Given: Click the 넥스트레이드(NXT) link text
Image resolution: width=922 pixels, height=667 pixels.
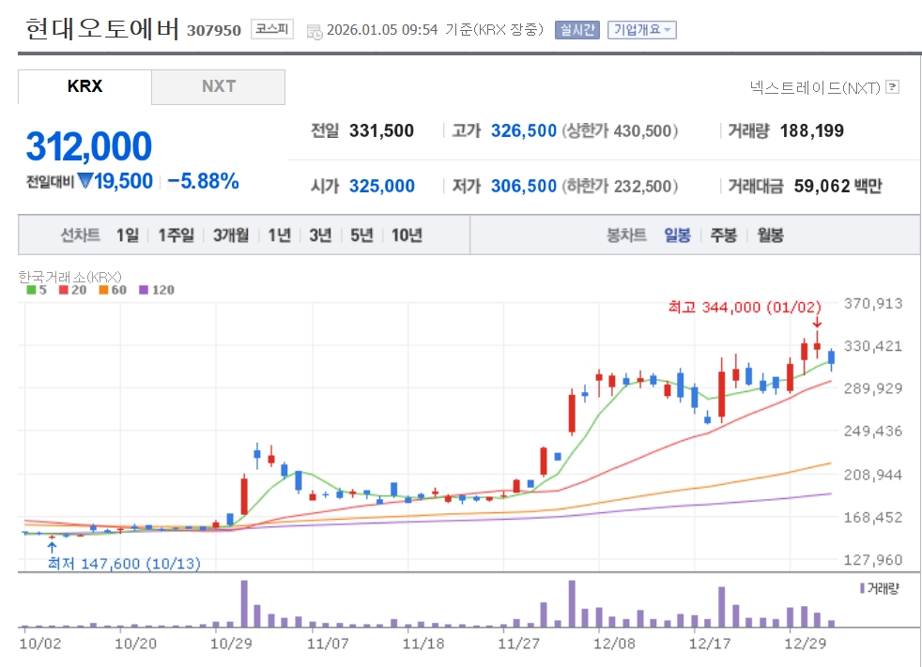Looking at the screenshot, I should (x=815, y=87).
